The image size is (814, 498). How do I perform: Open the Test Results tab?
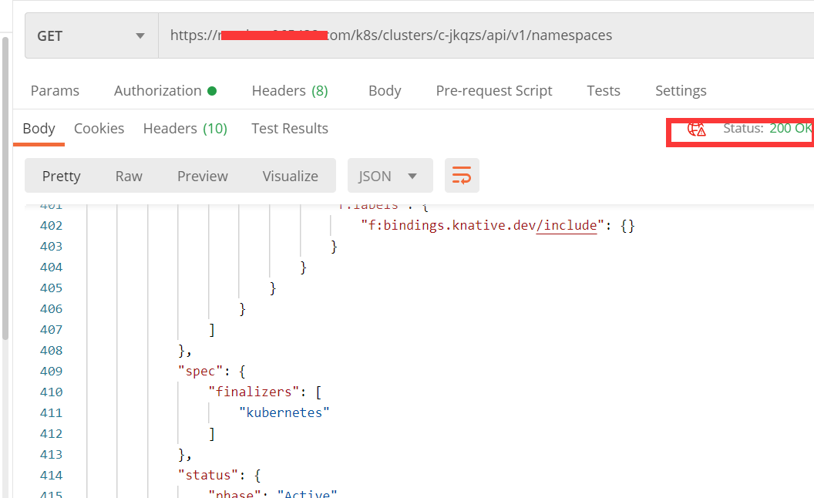(x=290, y=128)
